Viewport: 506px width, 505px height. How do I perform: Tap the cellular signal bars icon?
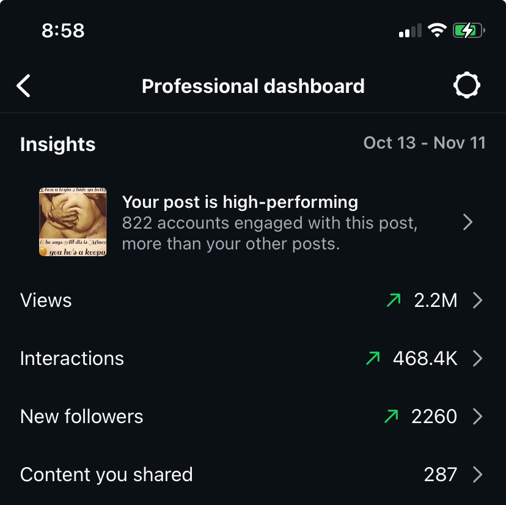[410, 31]
